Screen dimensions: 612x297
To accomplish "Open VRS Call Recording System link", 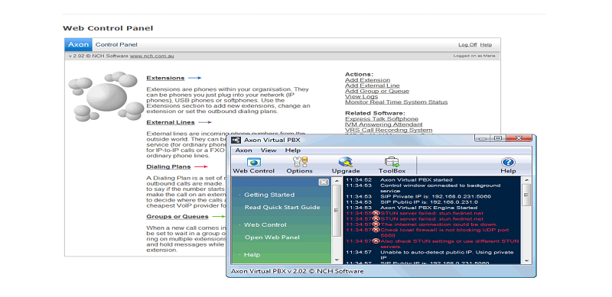I will (389, 130).
